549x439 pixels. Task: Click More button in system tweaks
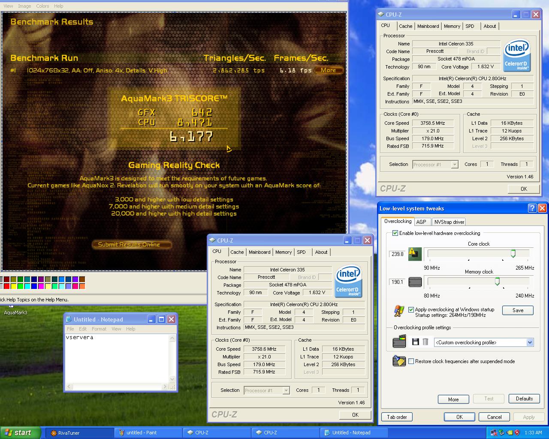(453, 399)
